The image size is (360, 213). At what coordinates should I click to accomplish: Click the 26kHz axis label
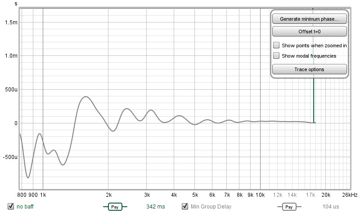pyautogui.click(x=350, y=195)
